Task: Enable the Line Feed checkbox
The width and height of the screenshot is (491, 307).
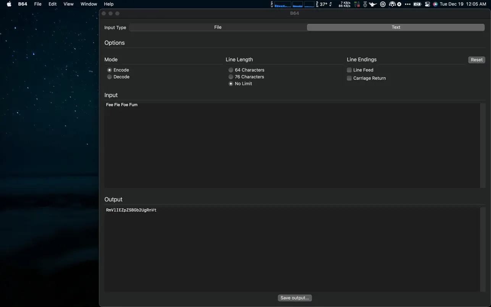Action: (x=349, y=70)
